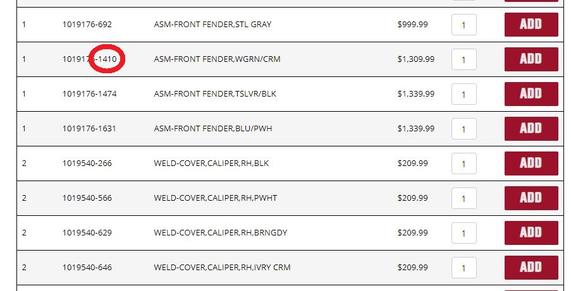The image size is (571, 291).
Task: Add the STL GRAY front fender
Action: (x=531, y=25)
